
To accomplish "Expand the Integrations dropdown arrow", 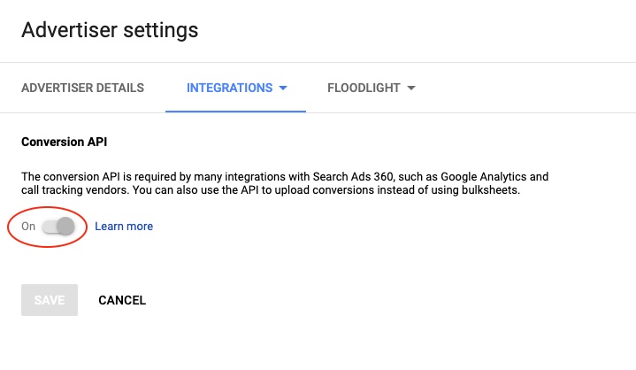I will click(283, 88).
